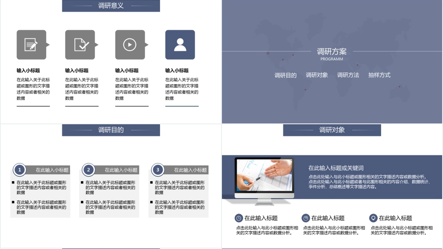Viewport: 443px width, 249px height.
Task: Click the clock icon beside 在此输入标题
Action: click(x=238, y=218)
